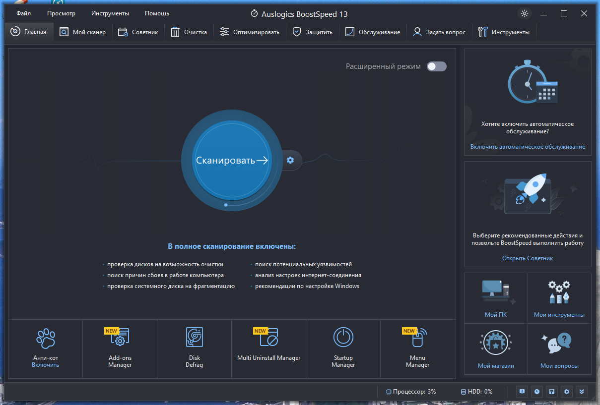Click the scan settings gear icon
This screenshot has width=600, height=405.
point(290,160)
